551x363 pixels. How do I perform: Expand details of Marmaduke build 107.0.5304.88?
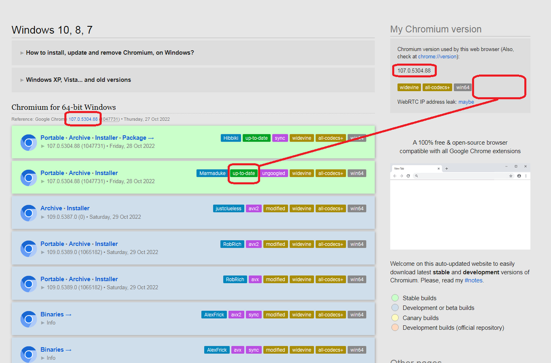[98, 181]
